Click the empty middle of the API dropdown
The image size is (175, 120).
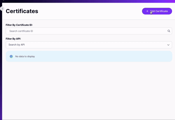(96, 45)
